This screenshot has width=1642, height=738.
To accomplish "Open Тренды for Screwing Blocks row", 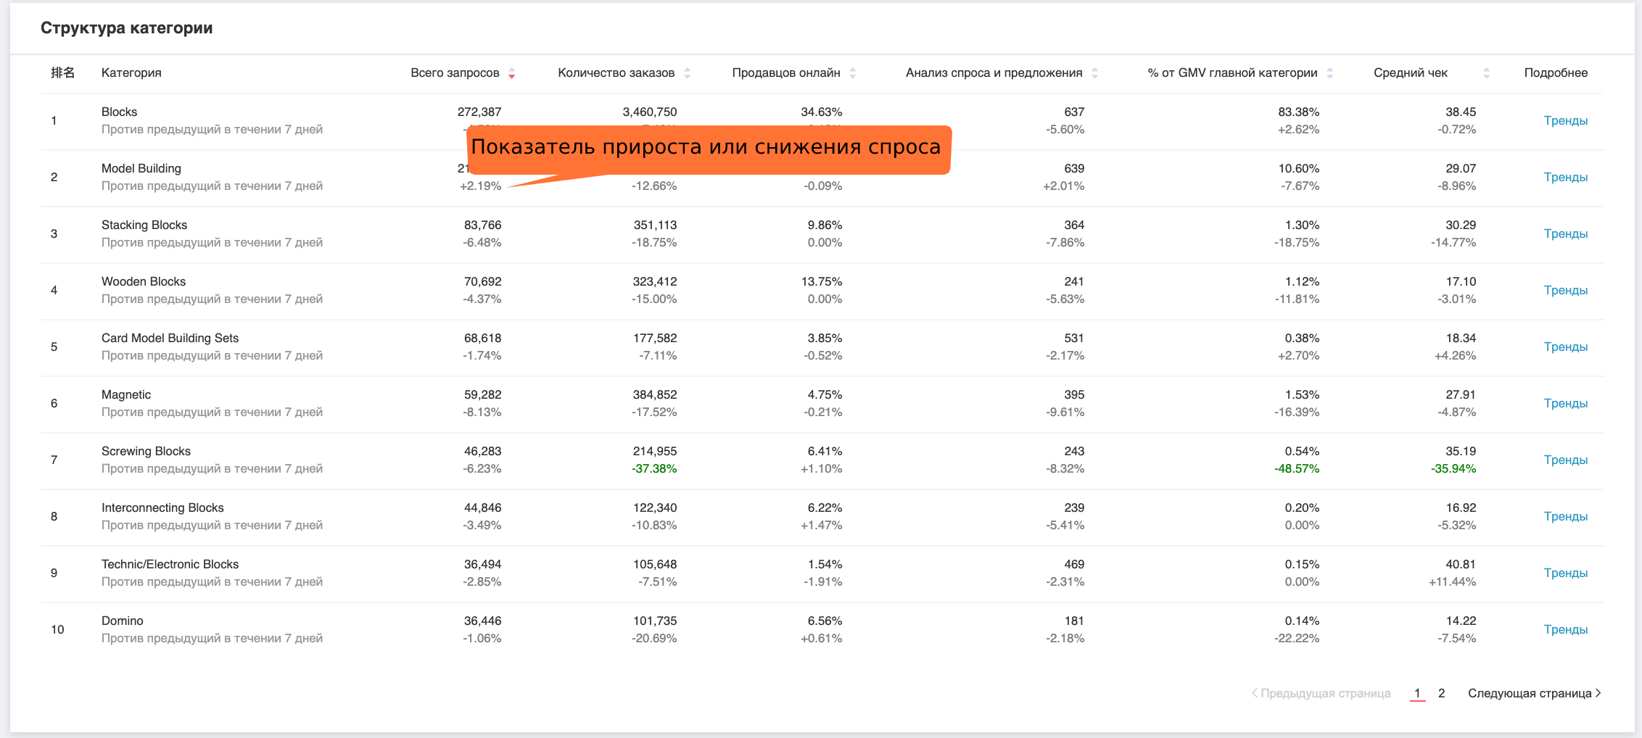I will click(x=1565, y=460).
